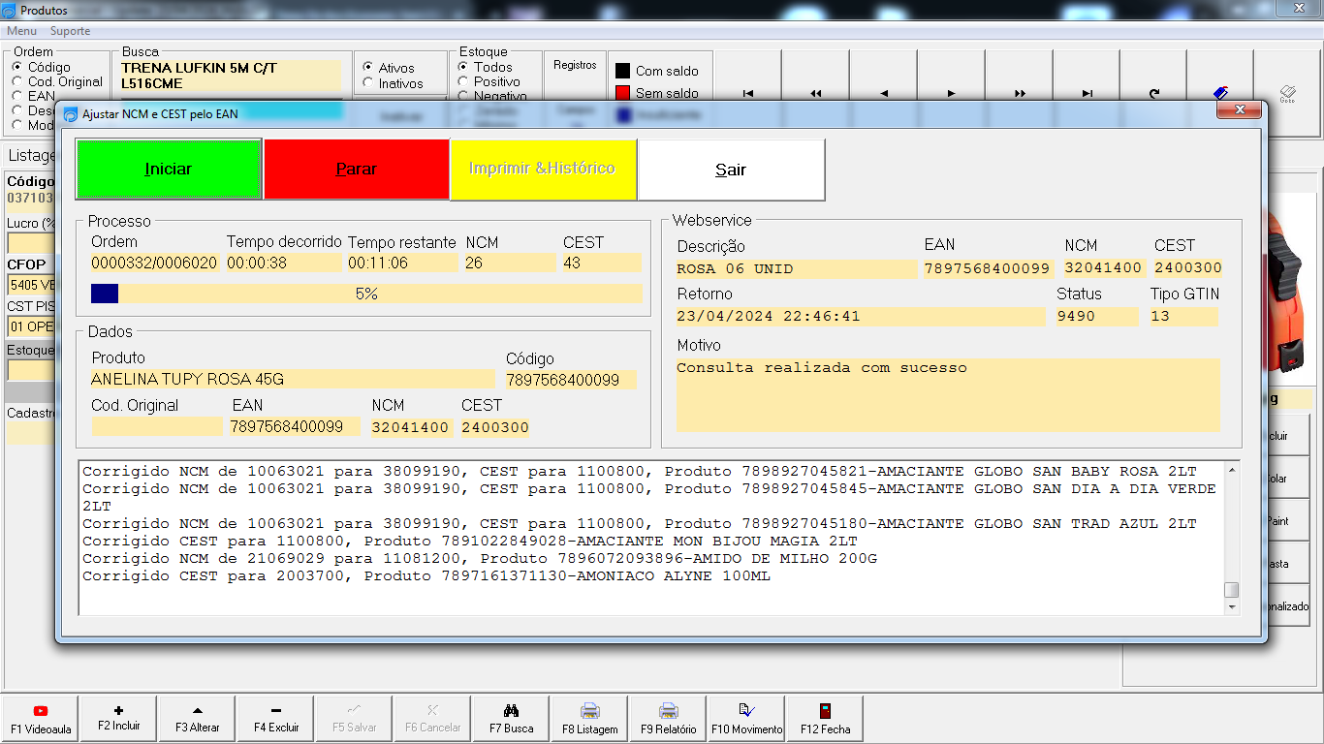Click F2 Incluir to add product
Image resolution: width=1324 pixels, height=744 pixels.
click(119, 719)
